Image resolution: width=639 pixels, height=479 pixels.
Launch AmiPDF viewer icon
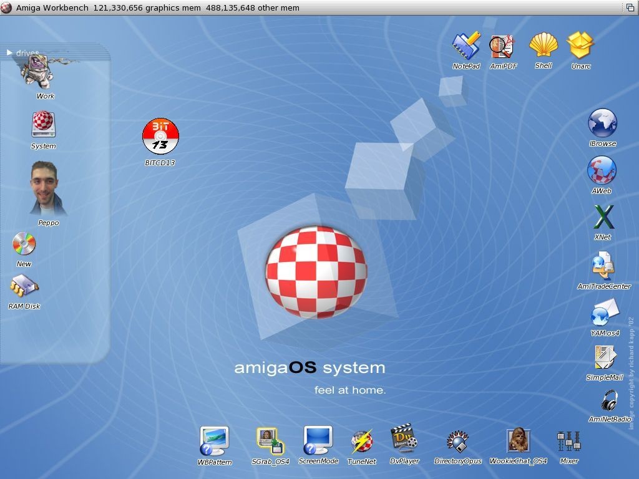click(502, 47)
